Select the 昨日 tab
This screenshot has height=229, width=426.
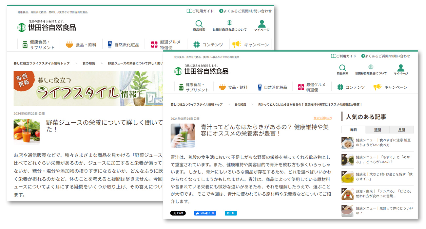353,130
